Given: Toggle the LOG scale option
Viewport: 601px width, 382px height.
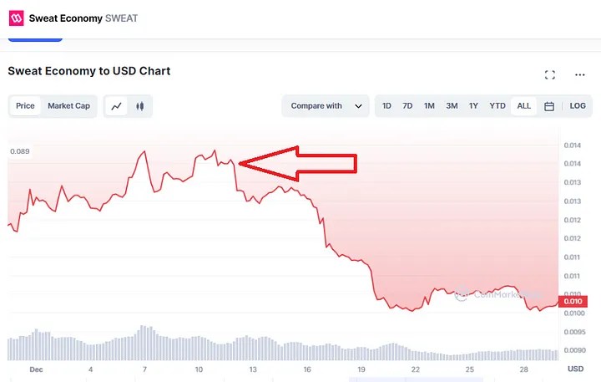Looking at the screenshot, I should click(578, 106).
